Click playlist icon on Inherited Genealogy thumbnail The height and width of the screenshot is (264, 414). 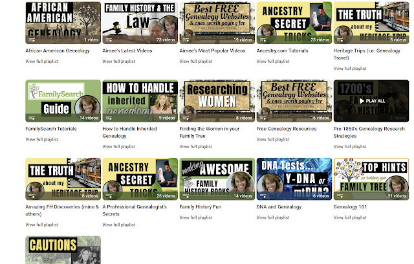click(109, 118)
